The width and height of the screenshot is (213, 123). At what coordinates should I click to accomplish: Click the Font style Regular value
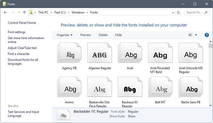click(x=133, y=112)
